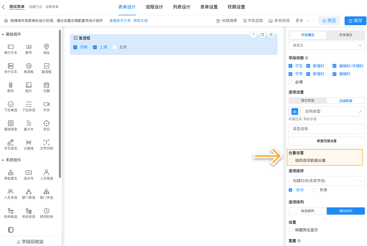Image resolution: width=367 pixels, height=246 pixels.
Task: Open the 类型名称 dropdown
Action: [327, 129]
